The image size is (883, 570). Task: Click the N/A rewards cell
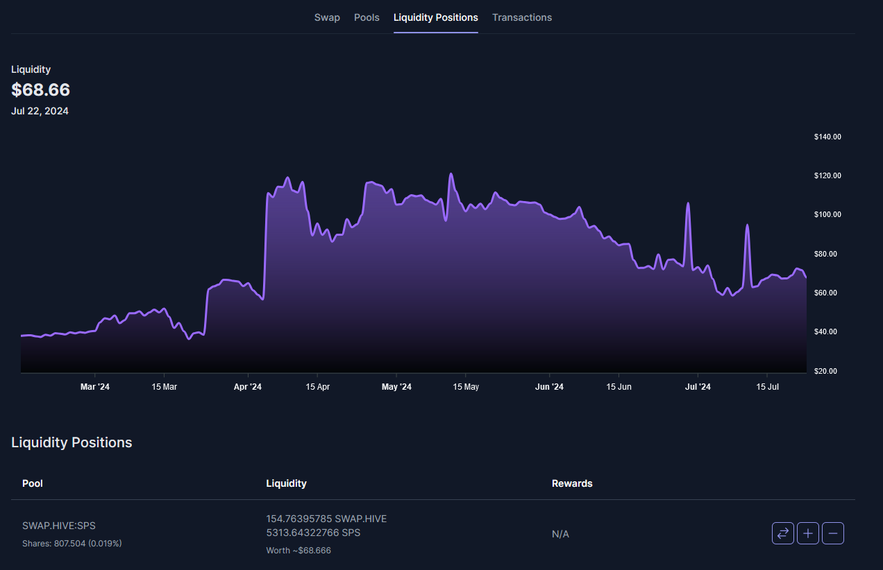coord(560,534)
